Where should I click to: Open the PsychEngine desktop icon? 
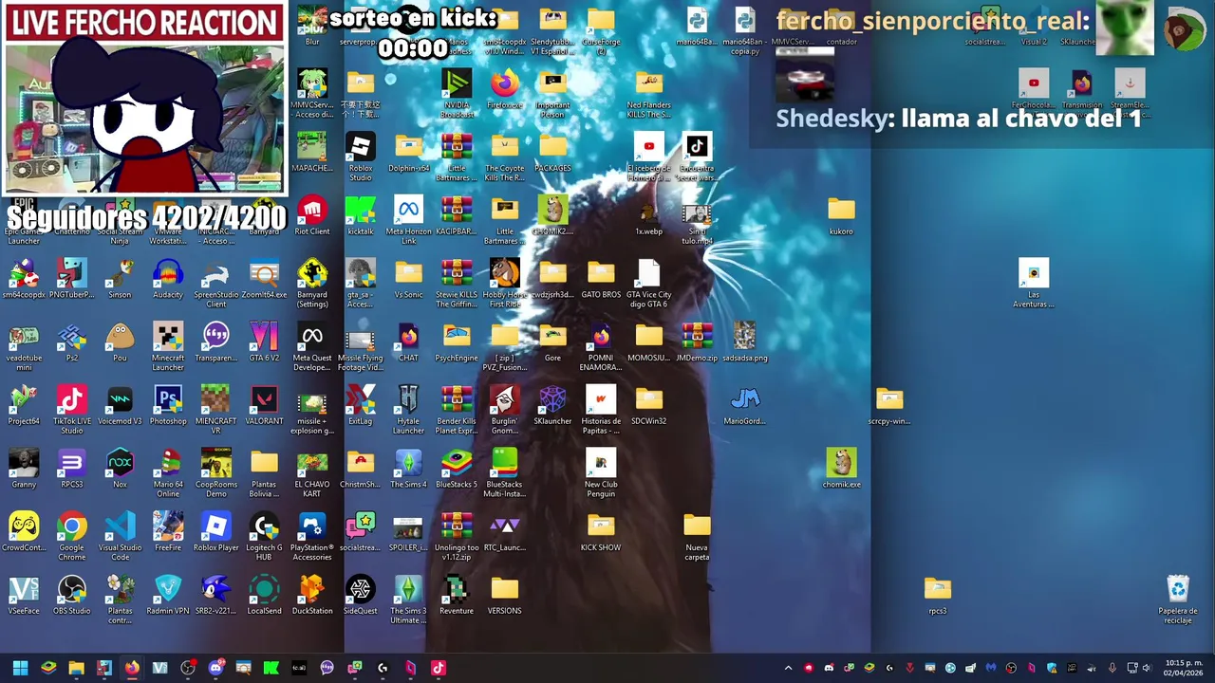[x=457, y=341]
